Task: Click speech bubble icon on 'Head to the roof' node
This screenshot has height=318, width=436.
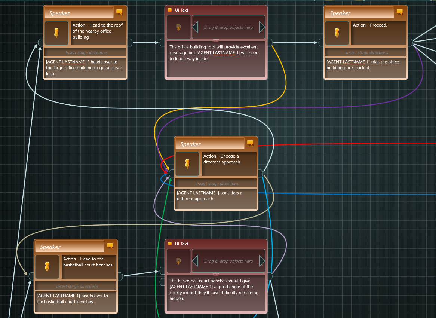Action: point(119,12)
